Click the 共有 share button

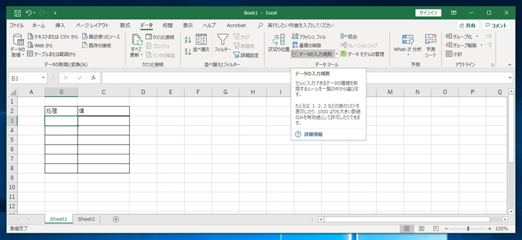(x=468, y=25)
